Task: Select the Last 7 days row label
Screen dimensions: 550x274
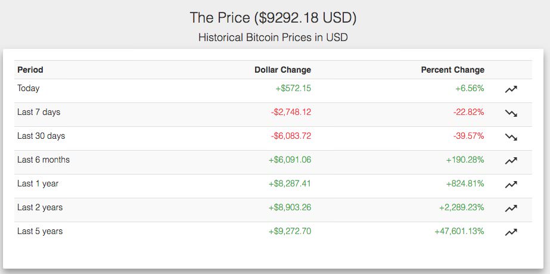Action: 39,112
